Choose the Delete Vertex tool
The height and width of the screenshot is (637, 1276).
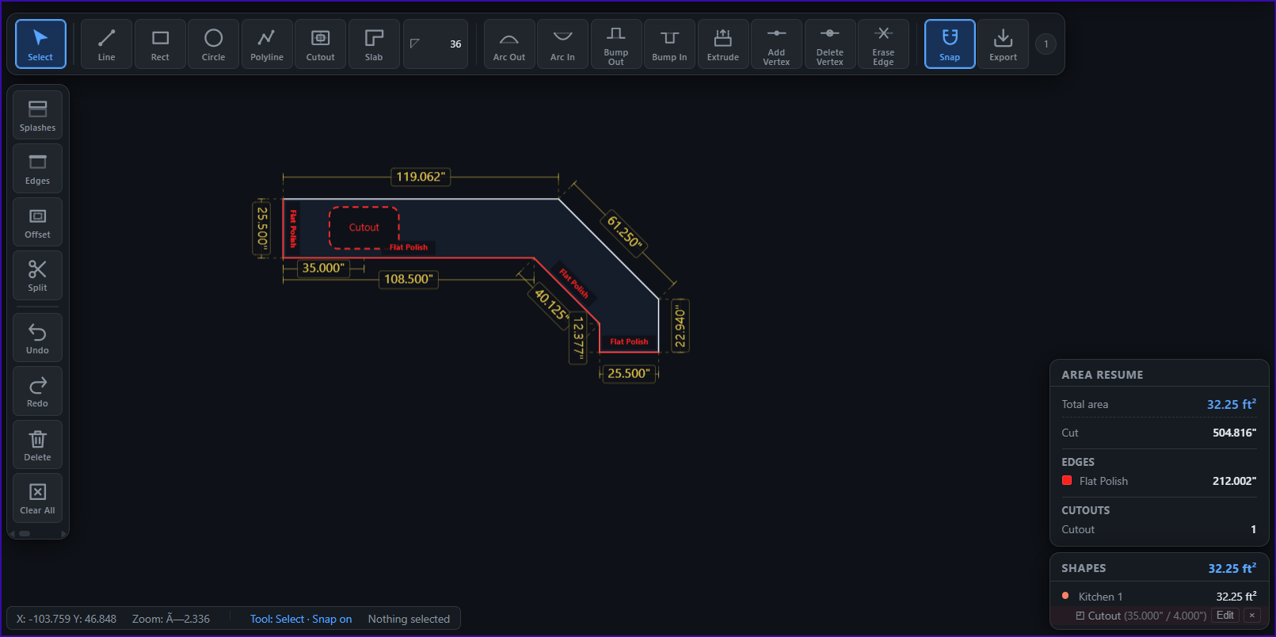830,44
